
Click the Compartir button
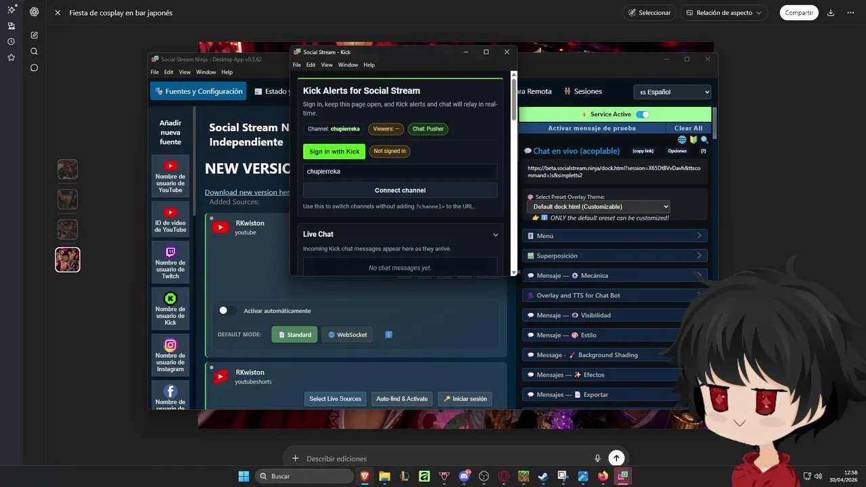tap(799, 13)
